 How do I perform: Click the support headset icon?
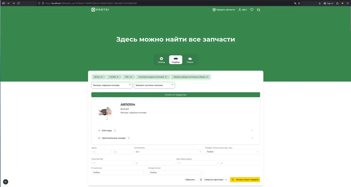pyautogui.click(x=258, y=10)
